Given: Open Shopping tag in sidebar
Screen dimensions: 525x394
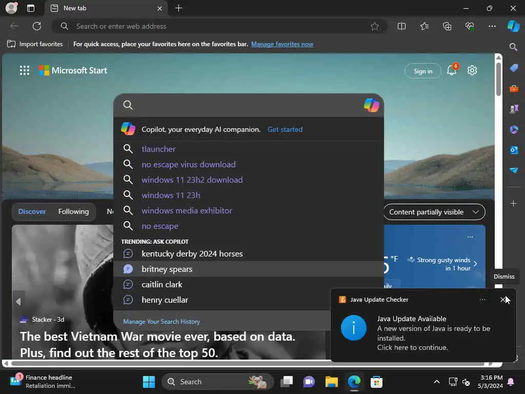Looking at the screenshot, I should 514,68.
